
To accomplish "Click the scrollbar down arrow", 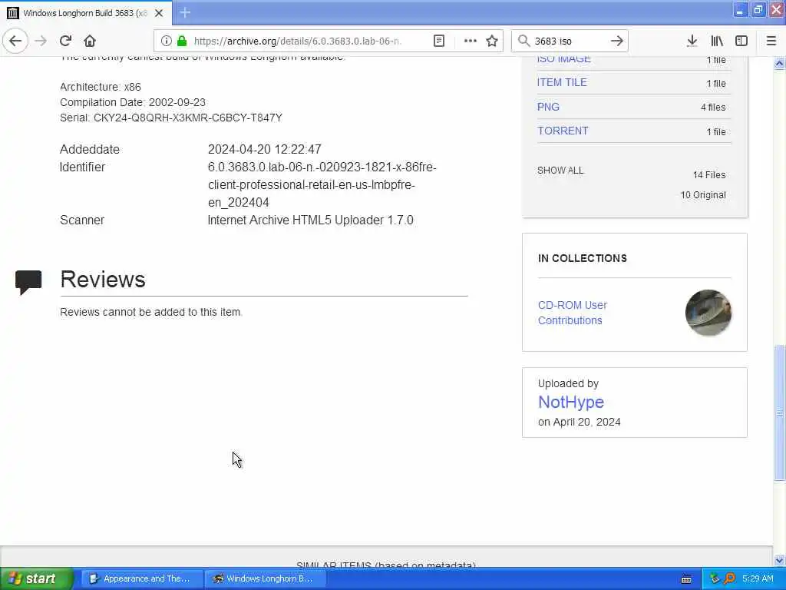I will click(779, 560).
